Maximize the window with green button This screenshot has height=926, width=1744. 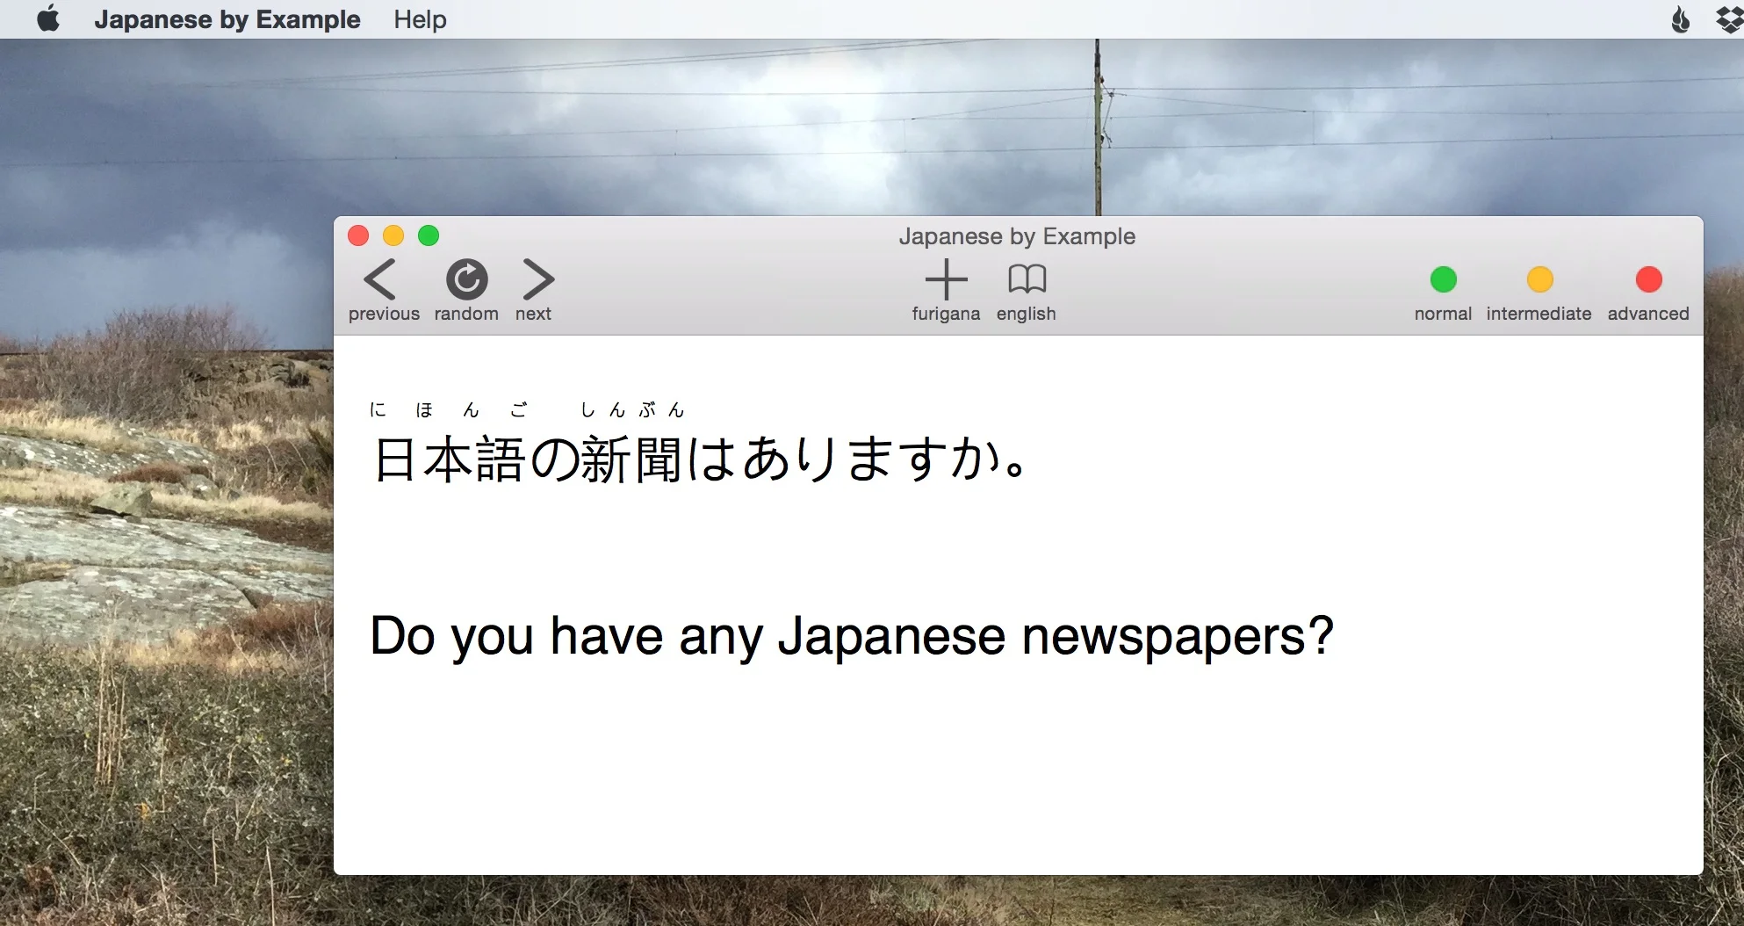pyautogui.click(x=429, y=235)
